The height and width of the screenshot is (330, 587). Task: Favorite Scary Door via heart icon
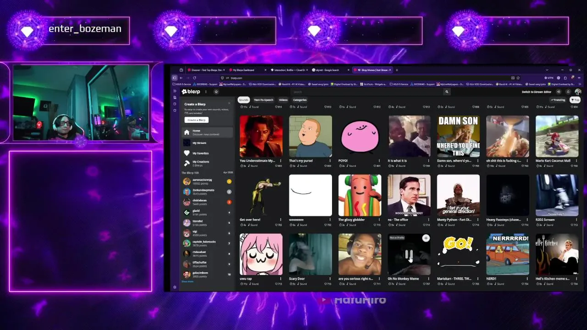(x=327, y=284)
